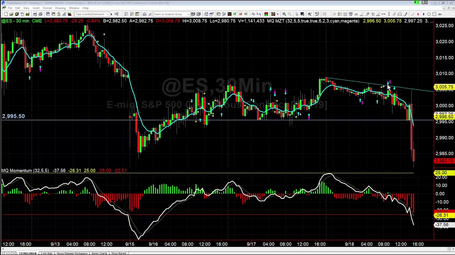Screen dimensions: 455x255
Task: Click the 3,005.75 price marker on axis
Action: 444,87
